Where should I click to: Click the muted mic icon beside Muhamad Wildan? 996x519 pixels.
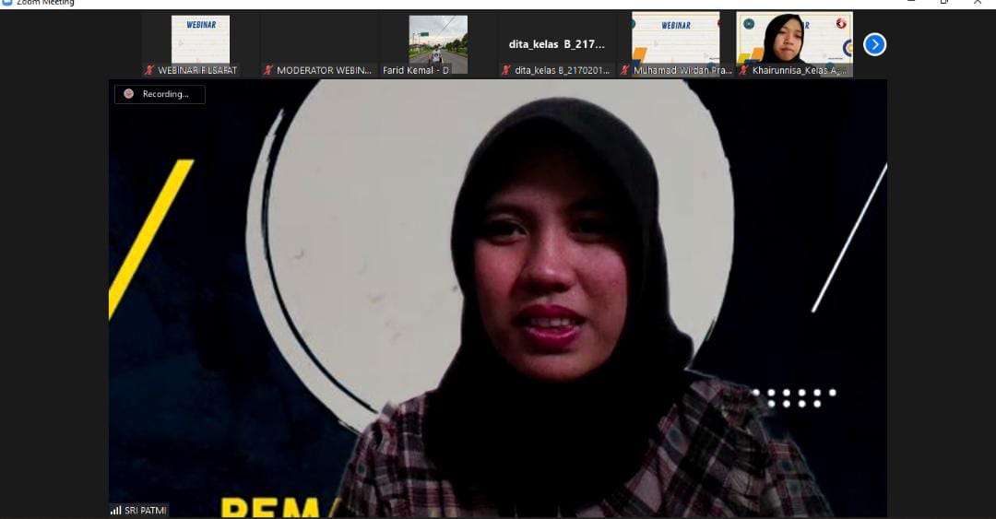(624, 70)
